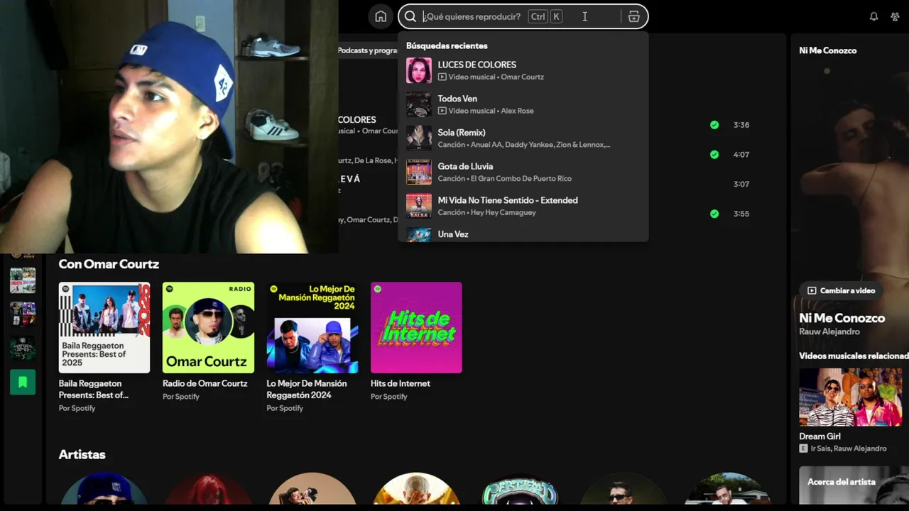This screenshot has width=909, height=511.
Task: Select the Podcasts y programas filter tab
Action: 368,50
